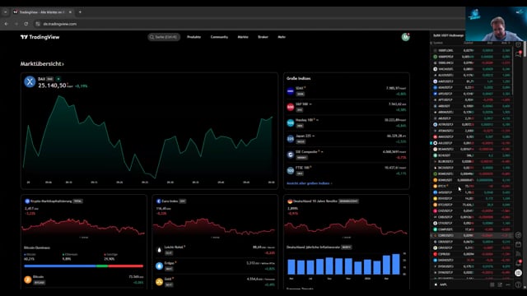The height and width of the screenshot is (296, 527).
Task: Open the watchlist name dropdown
Action: click(x=449, y=35)
